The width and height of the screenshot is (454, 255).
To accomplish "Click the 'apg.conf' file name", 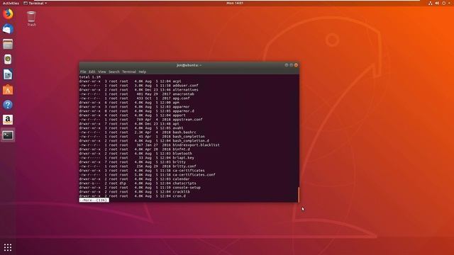I will coord(182,98).
